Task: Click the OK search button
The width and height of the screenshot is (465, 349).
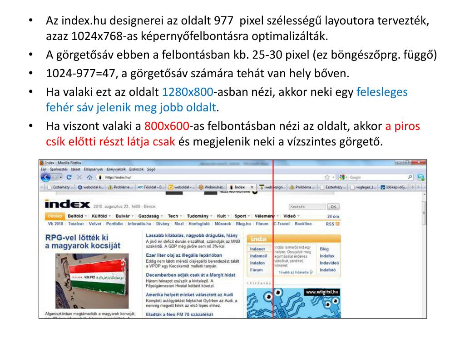Action: coord(333,207)
